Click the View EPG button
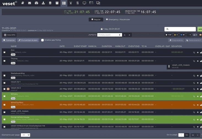The height and width of the screenshot is (139, 202). coord(10,35)
